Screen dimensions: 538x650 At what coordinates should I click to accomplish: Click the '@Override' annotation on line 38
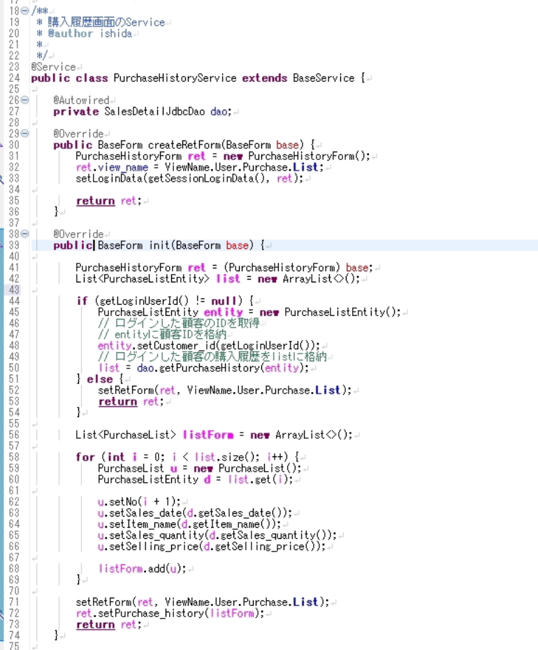(78, 234)
